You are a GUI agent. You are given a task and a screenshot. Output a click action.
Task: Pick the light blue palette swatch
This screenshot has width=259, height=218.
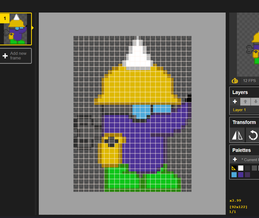pos(234,175)
